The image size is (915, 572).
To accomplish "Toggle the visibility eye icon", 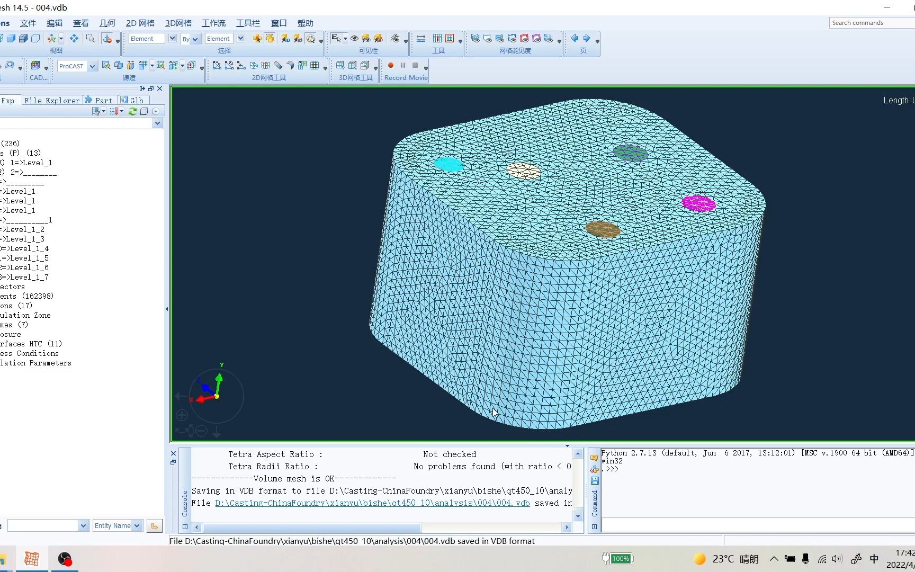I will [x=354, y=38].
